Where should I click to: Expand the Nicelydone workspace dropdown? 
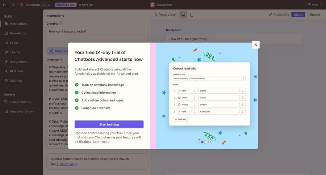point(166,5)
